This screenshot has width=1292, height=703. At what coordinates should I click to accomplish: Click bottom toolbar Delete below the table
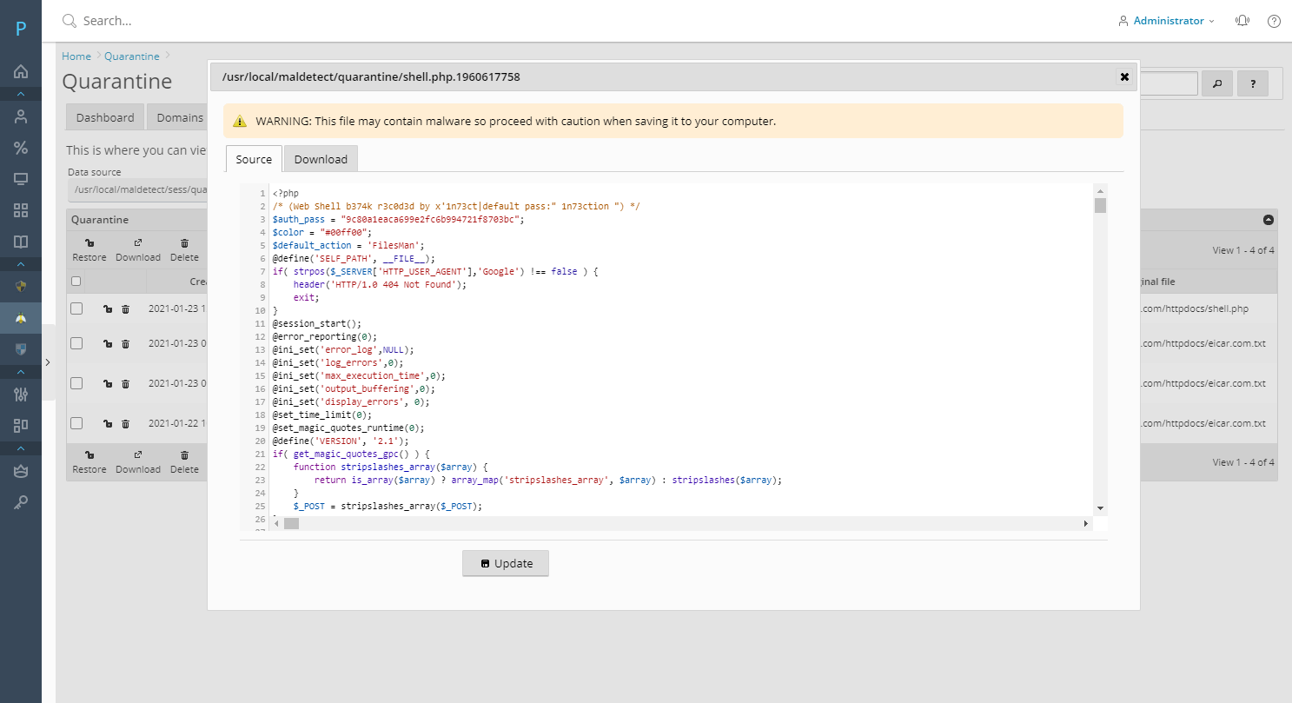[184, 461]
